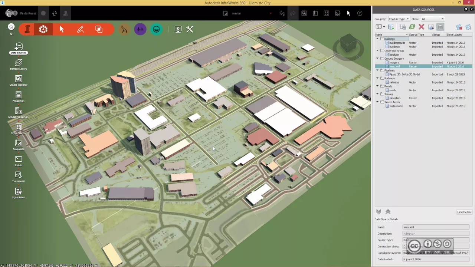Sort by the Source Type column header
Image resolution: width=475 pixels, height=267 pixels.
(x=420, y=34)
